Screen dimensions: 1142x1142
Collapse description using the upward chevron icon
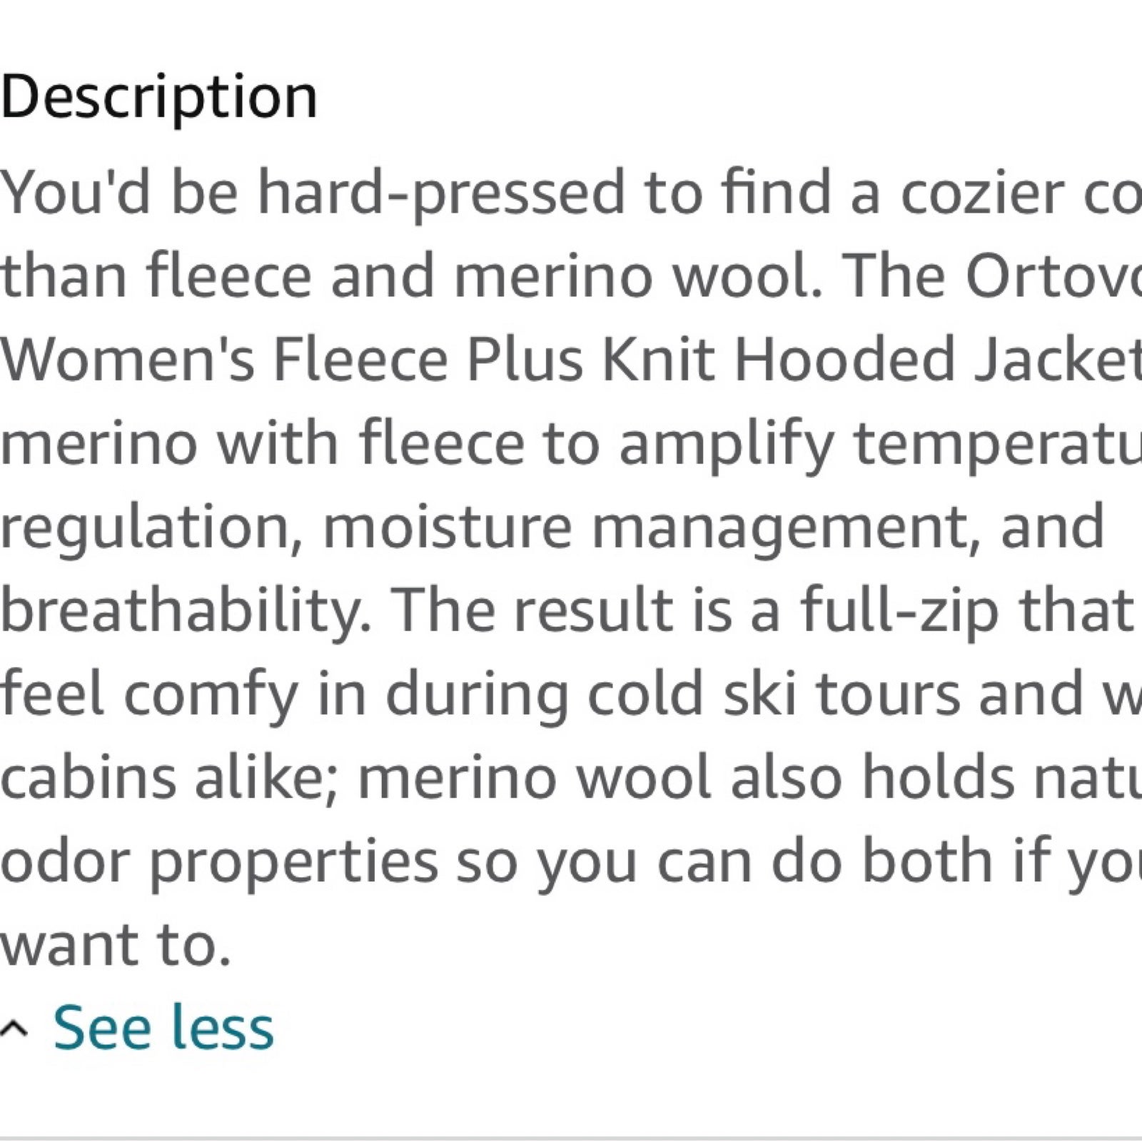(14, 1029)
